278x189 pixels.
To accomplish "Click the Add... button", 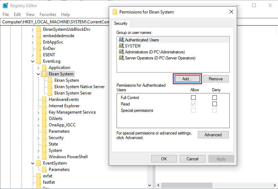I will pos(187,79).
